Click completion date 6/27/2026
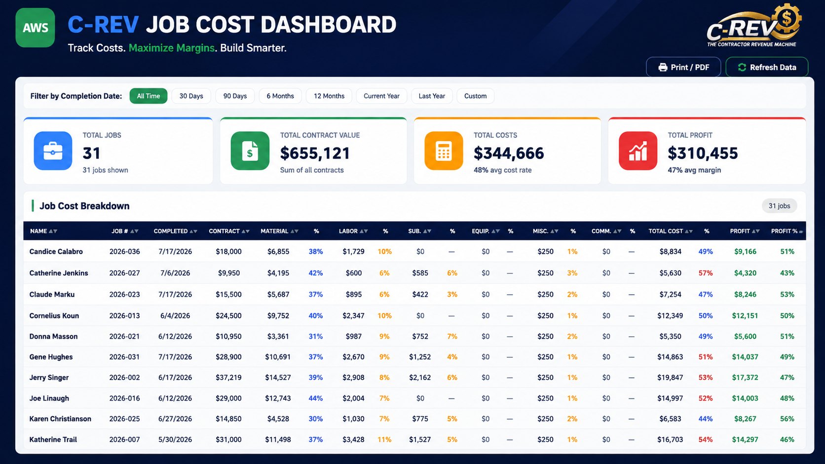825x464 pixels. pos(175,419)
